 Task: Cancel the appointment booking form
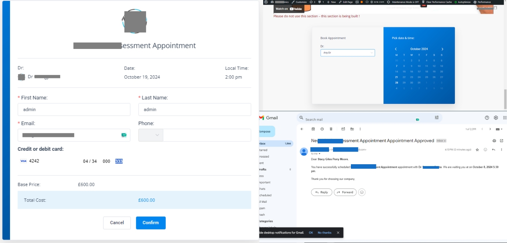pos(117,223)
